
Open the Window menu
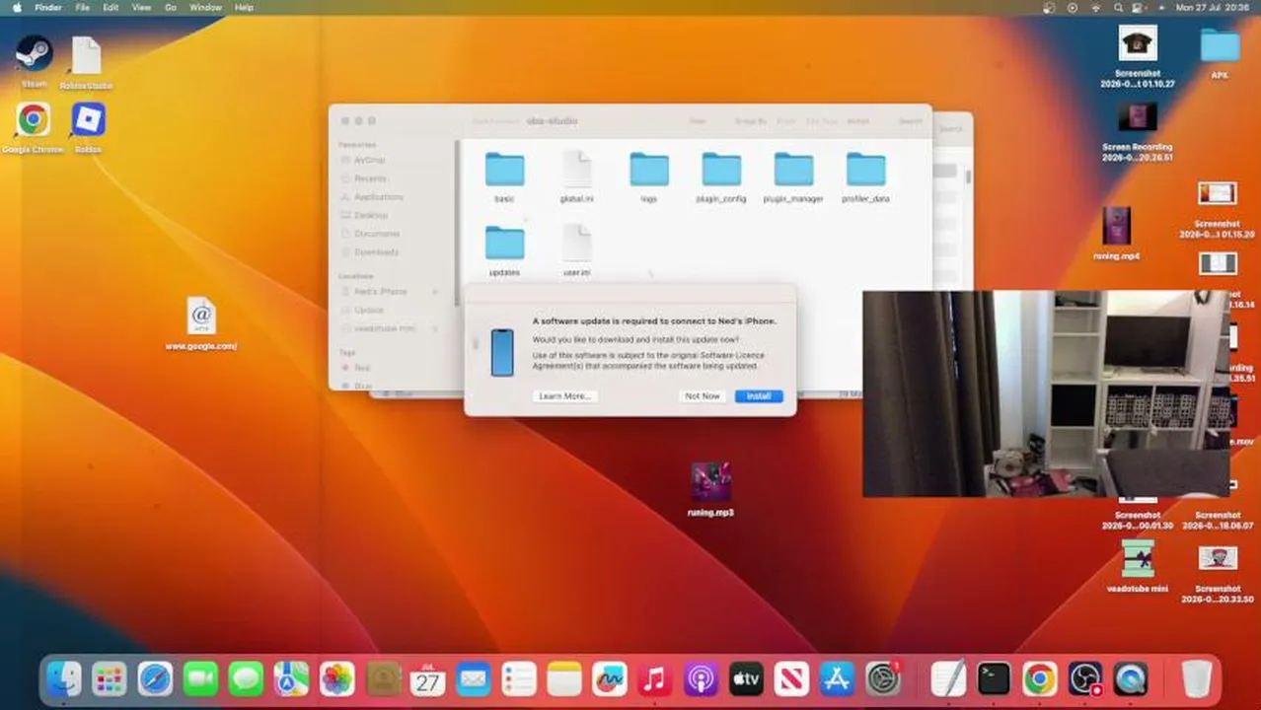click(205, 7)
